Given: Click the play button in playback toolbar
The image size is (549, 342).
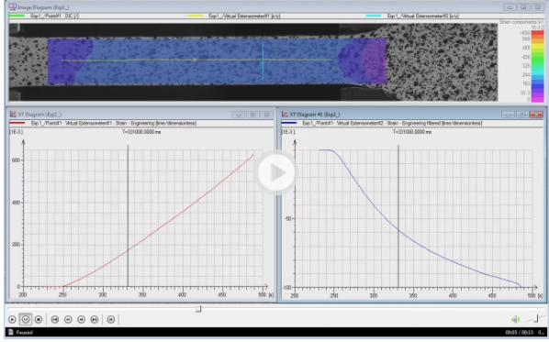Looking at the screenshot, I should click(x=12, y=319).
